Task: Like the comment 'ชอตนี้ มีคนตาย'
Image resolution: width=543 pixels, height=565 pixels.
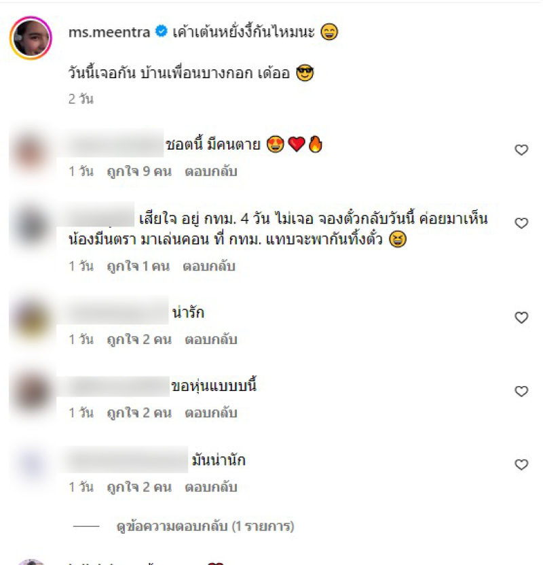Action: (521, 150)
